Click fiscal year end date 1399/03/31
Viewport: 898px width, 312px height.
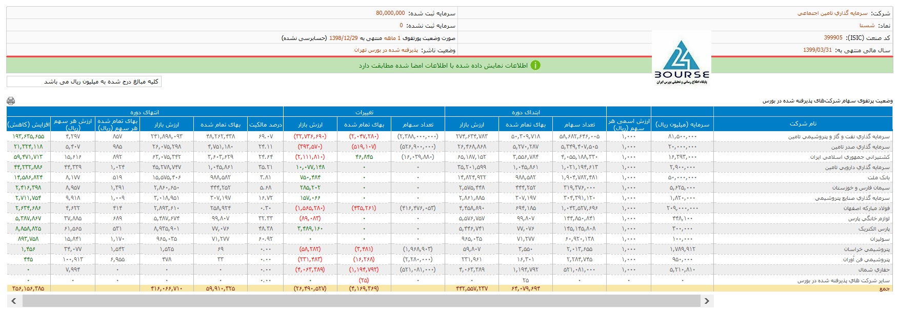tap(817, 50)
